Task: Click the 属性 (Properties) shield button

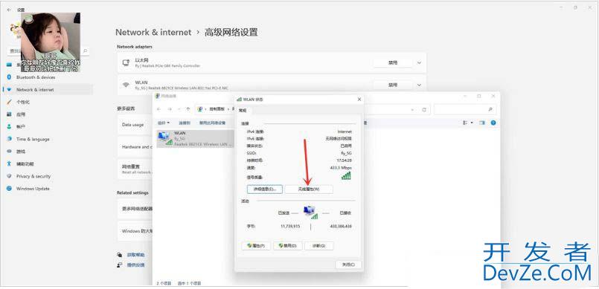Action: [256, 246]
